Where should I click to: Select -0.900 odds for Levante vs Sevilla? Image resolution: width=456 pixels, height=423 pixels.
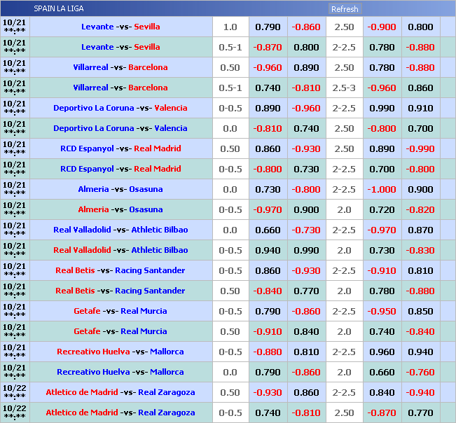(382, 27)
